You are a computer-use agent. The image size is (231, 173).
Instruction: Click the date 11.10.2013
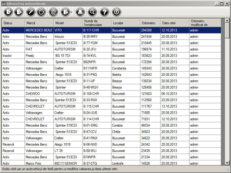pyautogui.click(x=175, y=49)
